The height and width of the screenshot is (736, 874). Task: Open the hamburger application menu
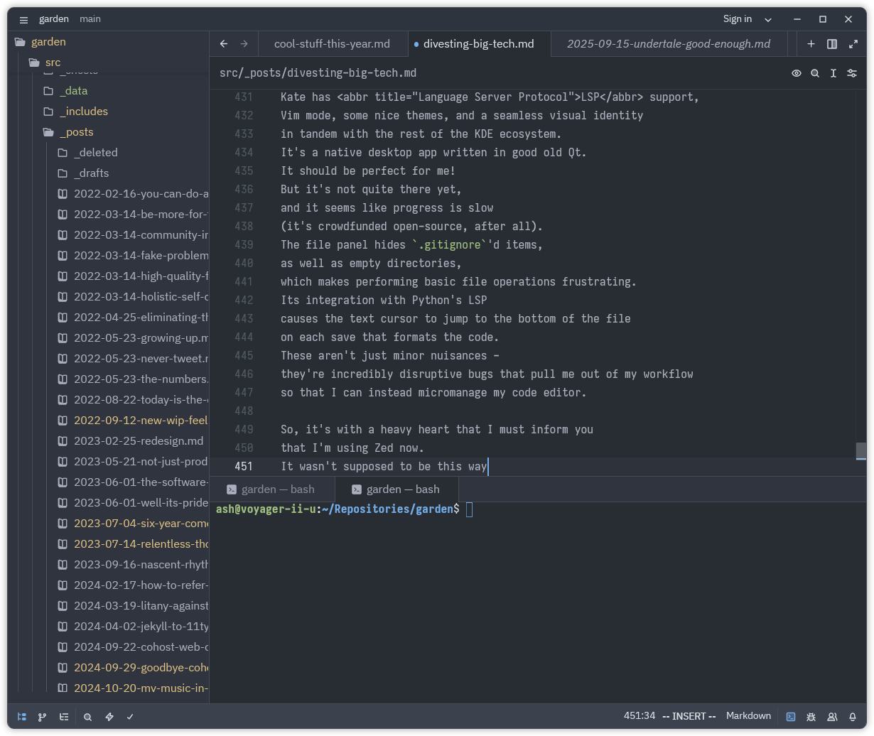[23, 19]
